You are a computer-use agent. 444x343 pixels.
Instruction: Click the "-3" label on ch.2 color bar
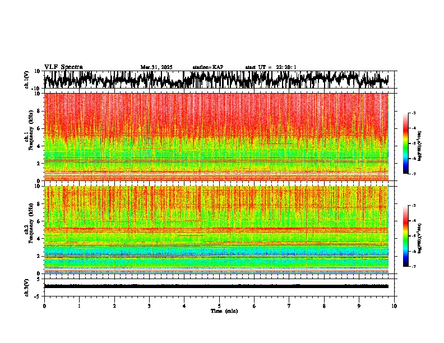(x=413, y=206)
